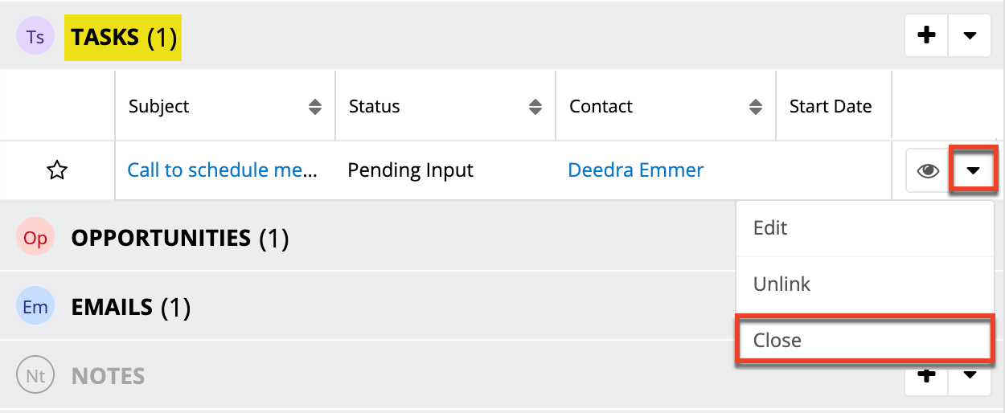Select Close in the actions menu
The height and width of the screenshot is (413, 1005).
click(777, 341)
